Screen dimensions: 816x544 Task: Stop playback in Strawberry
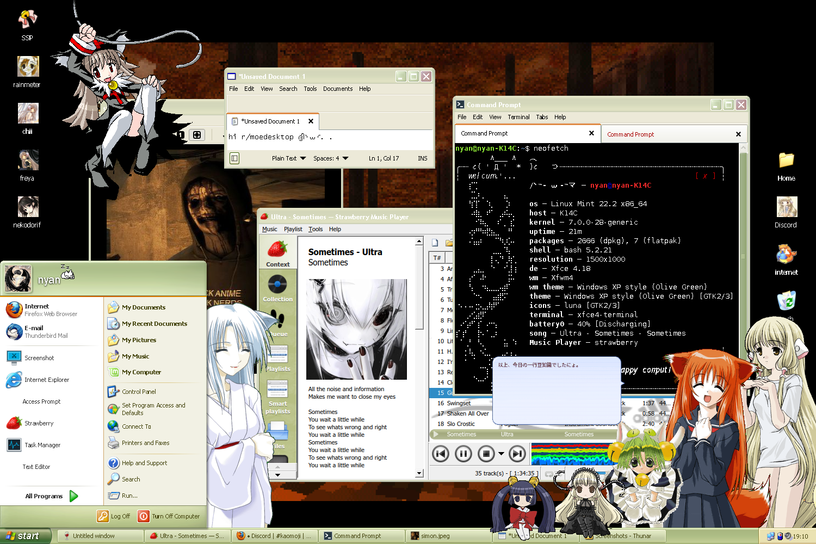tap(486, 453)
